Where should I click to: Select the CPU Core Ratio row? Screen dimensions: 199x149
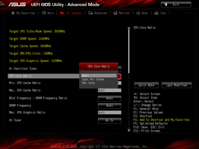(44, 76)
